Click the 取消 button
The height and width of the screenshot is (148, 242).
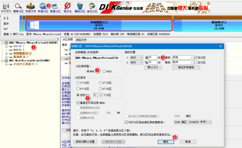pos(188,142)
